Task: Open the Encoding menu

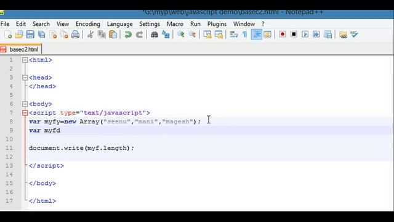Action: click(x=88, y=24)
